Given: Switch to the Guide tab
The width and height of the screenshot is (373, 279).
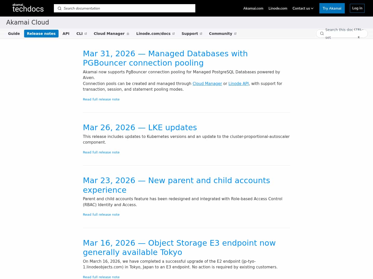Looking at the screenshot, I should pos(14,33).
